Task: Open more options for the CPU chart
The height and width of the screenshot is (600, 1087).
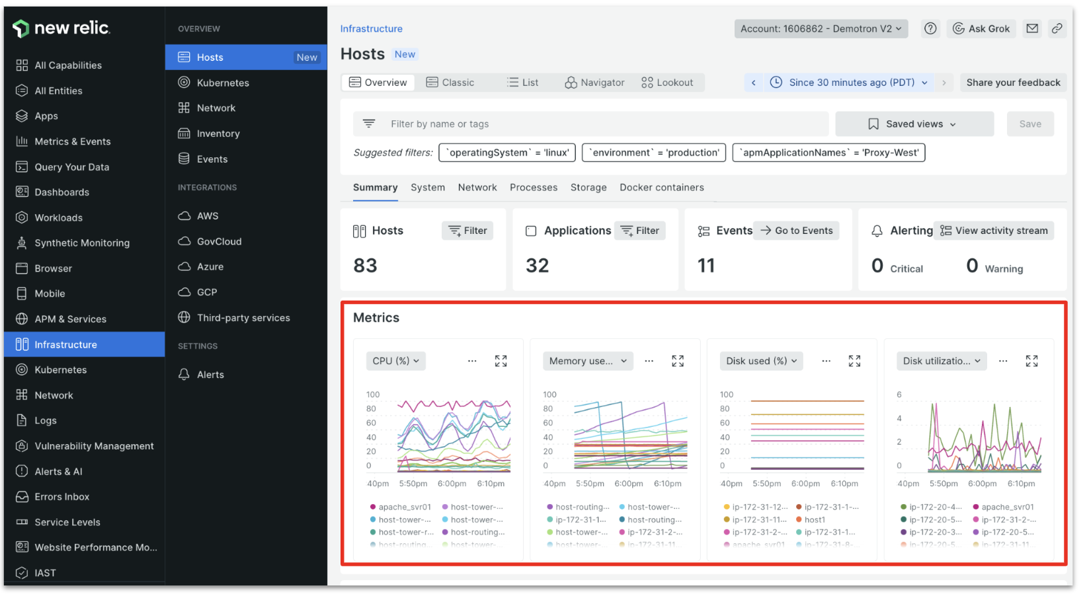Action: [472, 361]
